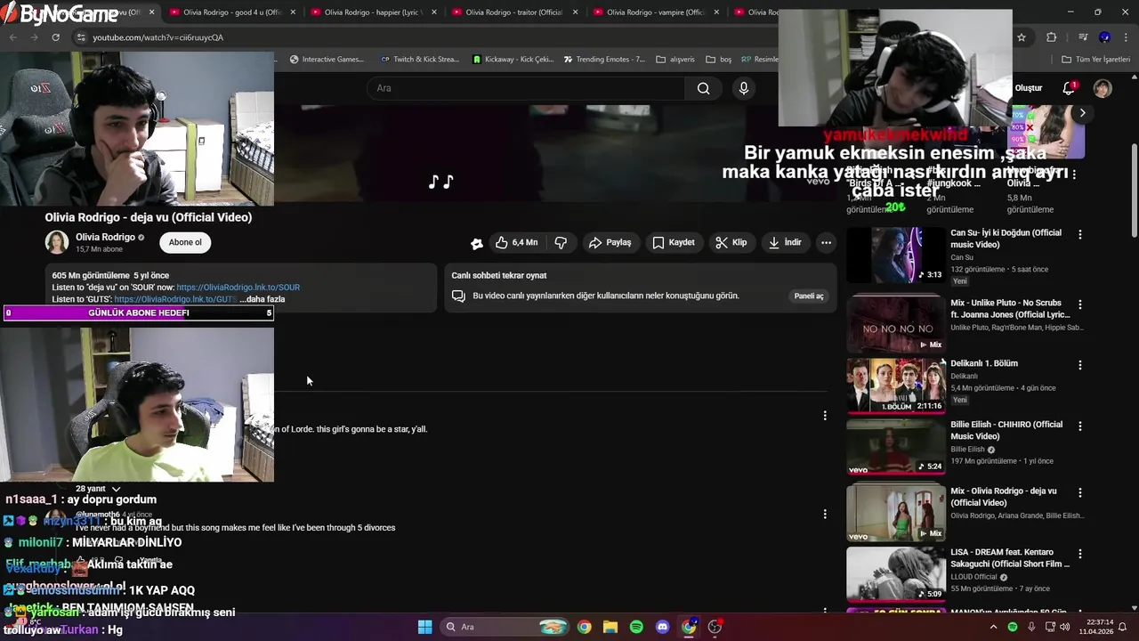Open Spotify from the taskbar
Viewport: 1139px width, 641px height.
636,627
